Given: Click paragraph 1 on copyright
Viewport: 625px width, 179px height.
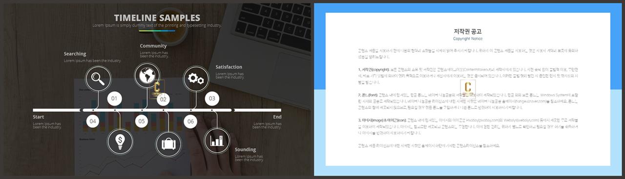Looking at the screenshot, I should [468, 76].
